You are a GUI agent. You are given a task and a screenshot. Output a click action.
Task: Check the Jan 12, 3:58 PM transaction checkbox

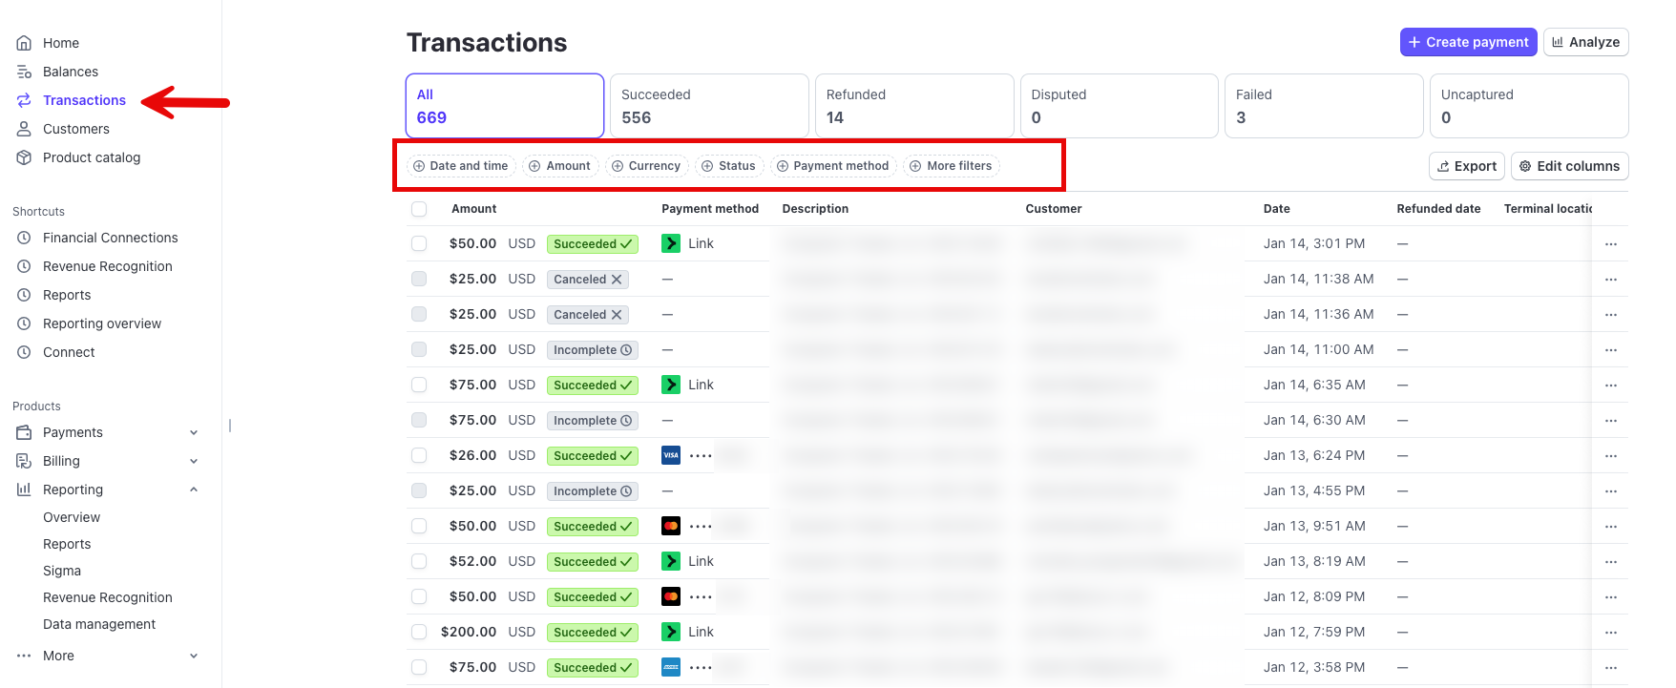pyautogui.click(x=419, y=667)
